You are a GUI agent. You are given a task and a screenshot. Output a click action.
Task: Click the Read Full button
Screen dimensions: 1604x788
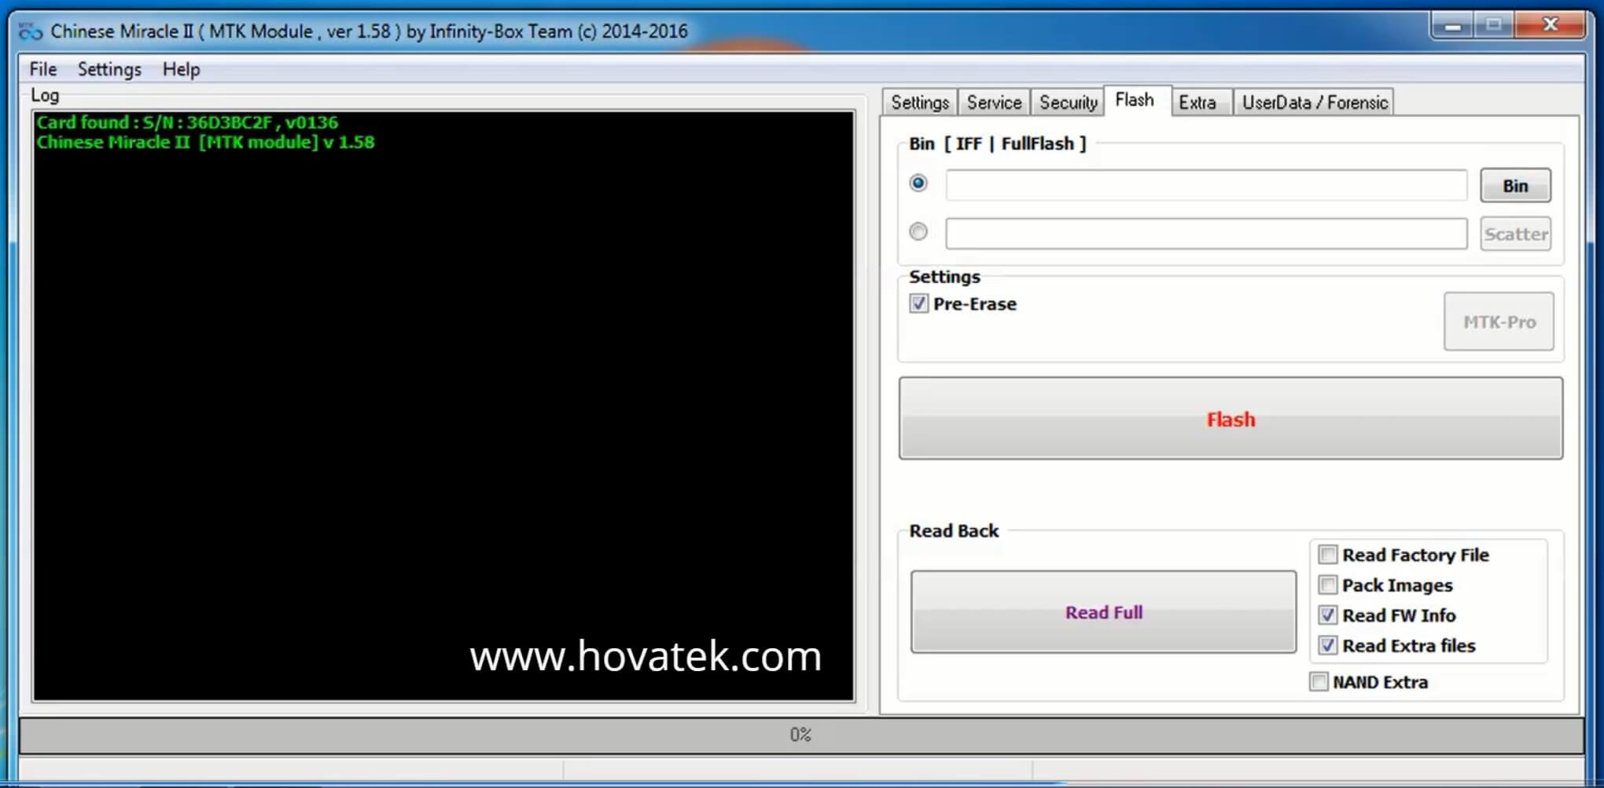coord(1103,612)
